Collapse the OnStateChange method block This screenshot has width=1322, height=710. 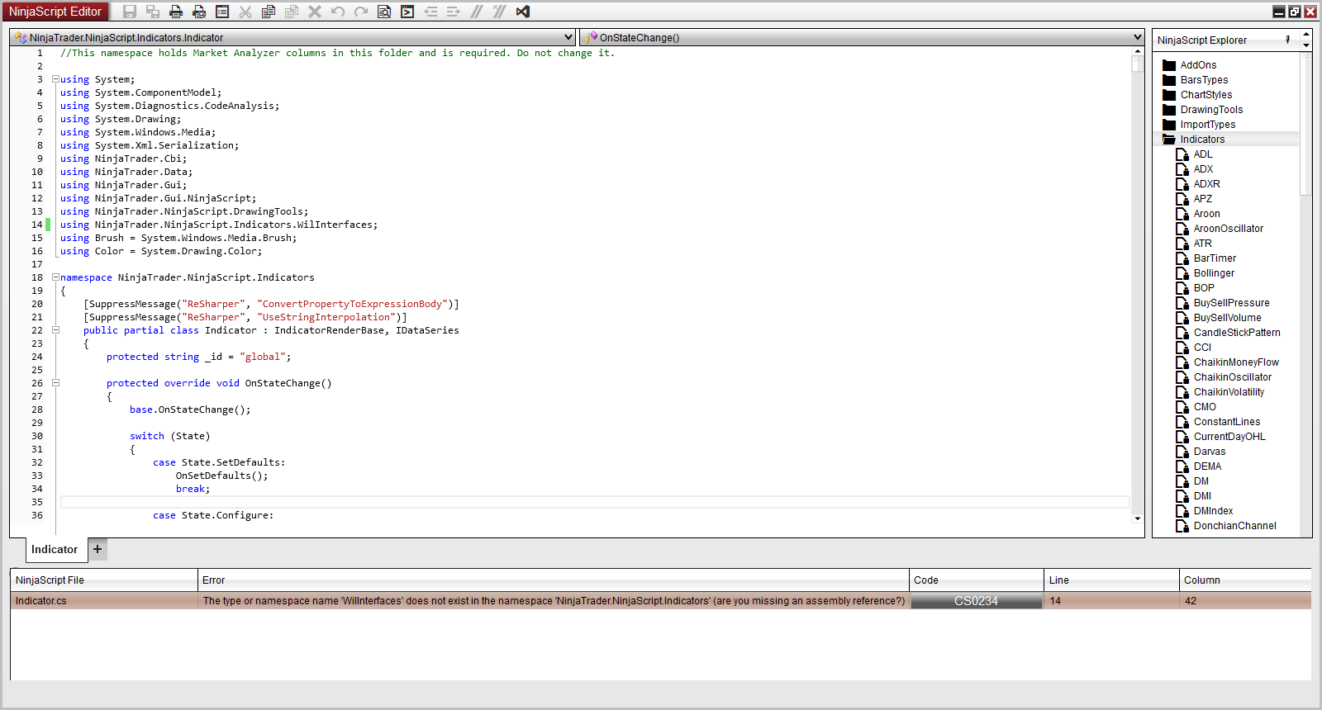pyautogui.click(x=55, y=383)
